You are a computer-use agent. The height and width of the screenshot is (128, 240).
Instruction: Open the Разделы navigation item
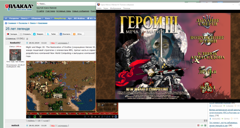point(14,18)
